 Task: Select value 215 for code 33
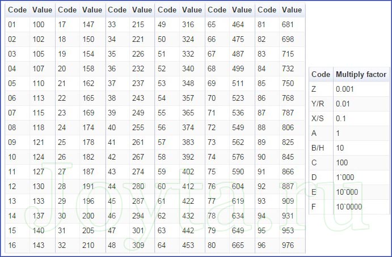138,24
